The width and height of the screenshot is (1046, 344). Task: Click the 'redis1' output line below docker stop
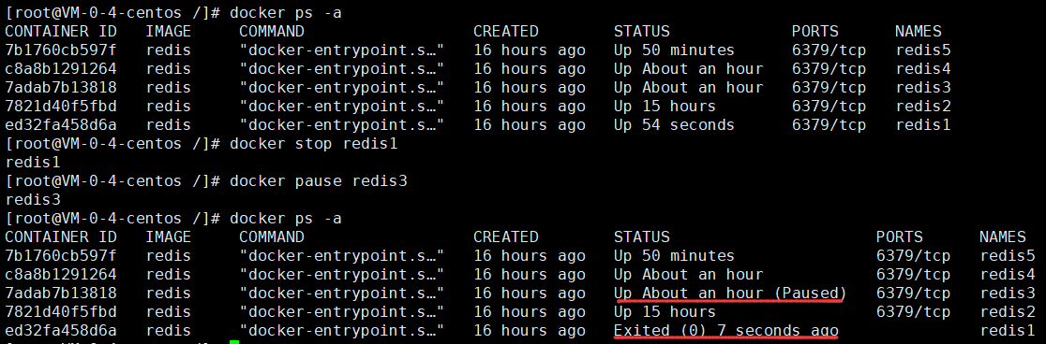coord(32,162)
